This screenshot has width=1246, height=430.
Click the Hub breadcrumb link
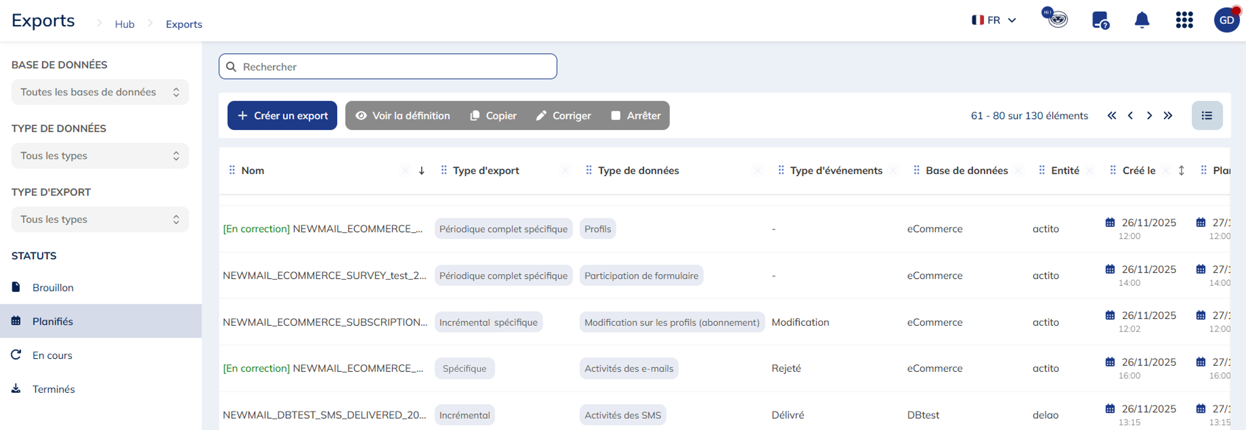[124, 24]
